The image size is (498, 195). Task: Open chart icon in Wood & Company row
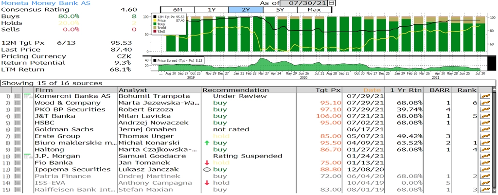coord(486,103)
